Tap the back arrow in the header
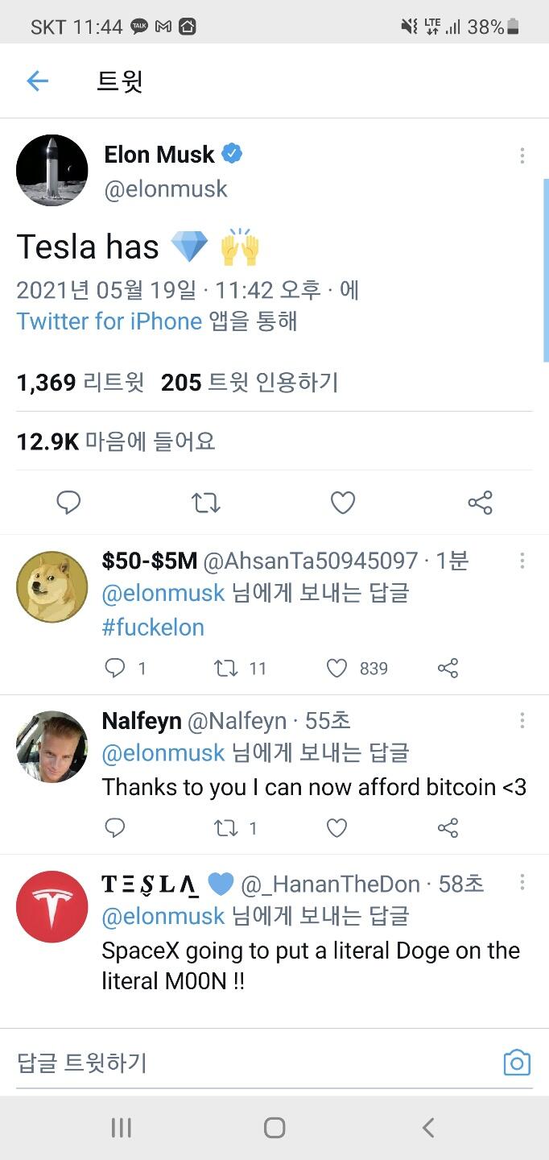This screenshot has height=1160, width=549. pos(38,81)
